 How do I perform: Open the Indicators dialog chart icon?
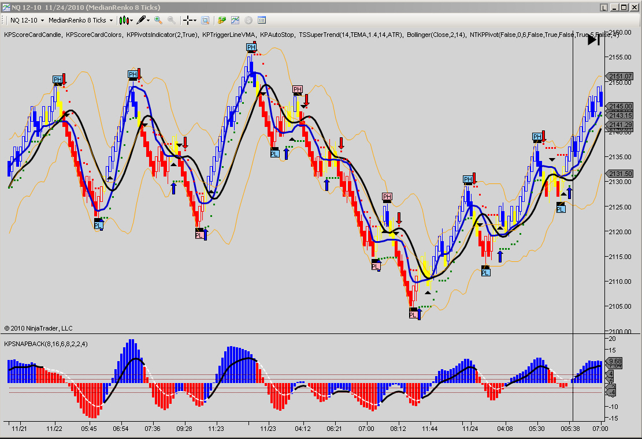[235, 20]
